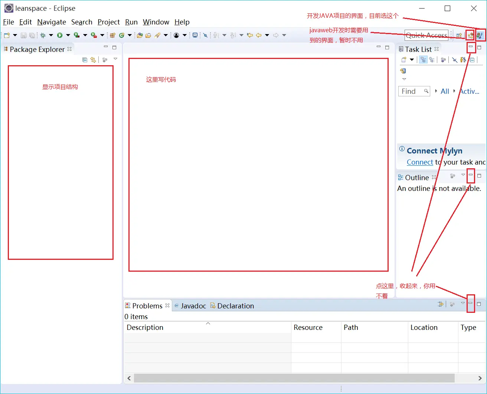
Task: Click the Activ... working set link
Action: (x=470, y=91)
